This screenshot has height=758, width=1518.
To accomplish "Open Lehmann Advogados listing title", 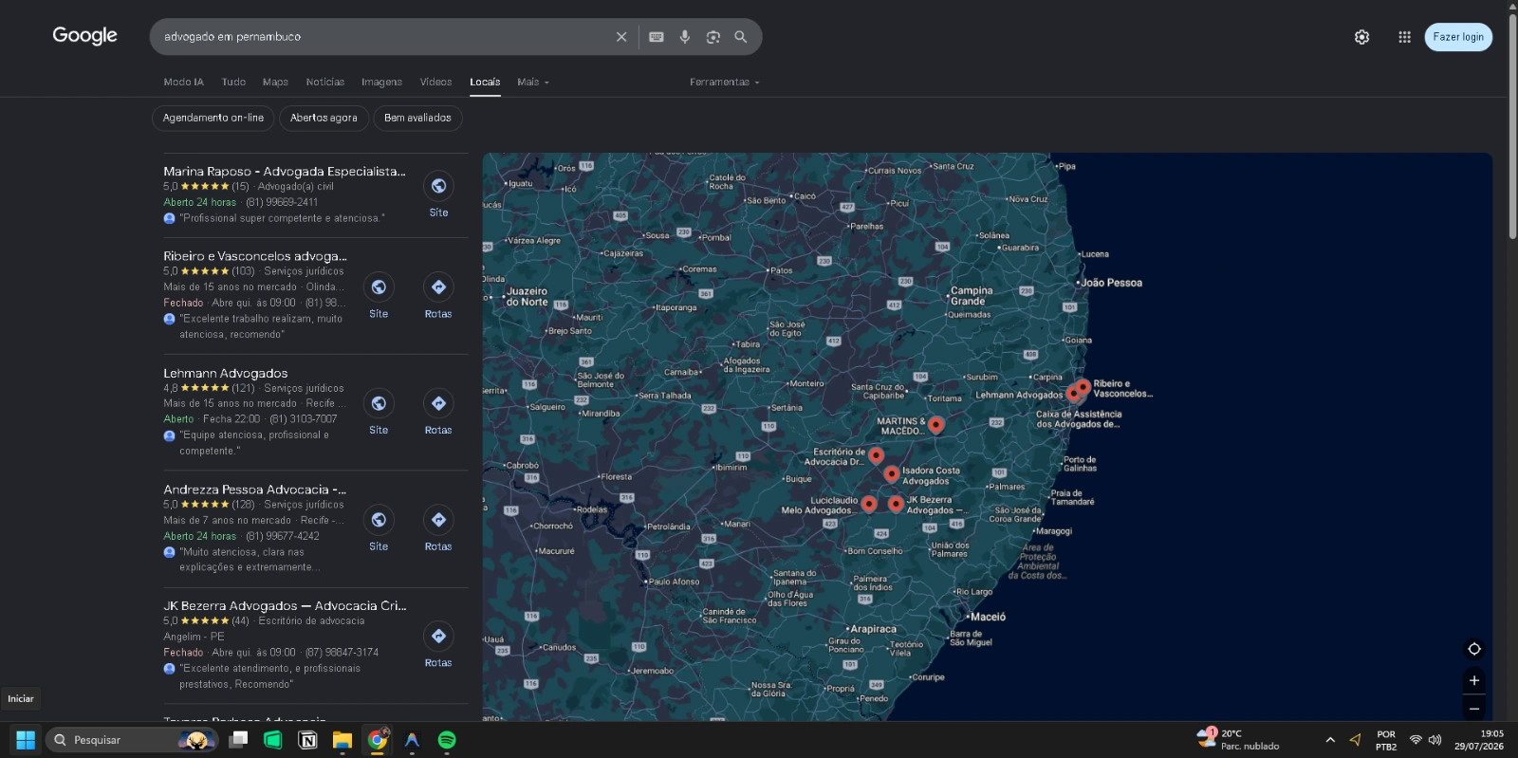I will click(225, 373).
